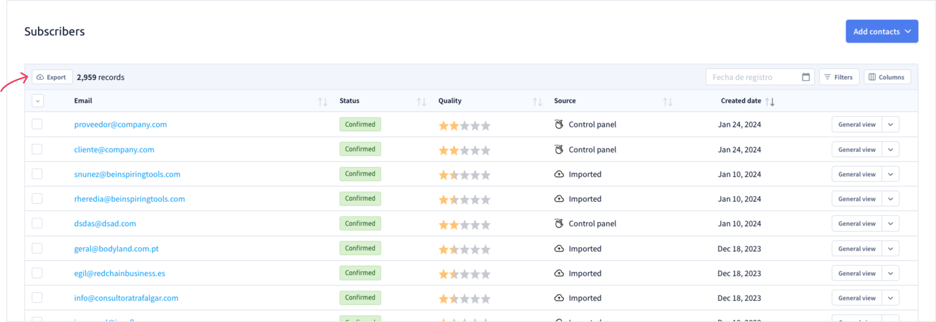The height and width of the screenshot is (322, 936).
Task: Click the Fecha de registro date field
Action: coord(760,77)
